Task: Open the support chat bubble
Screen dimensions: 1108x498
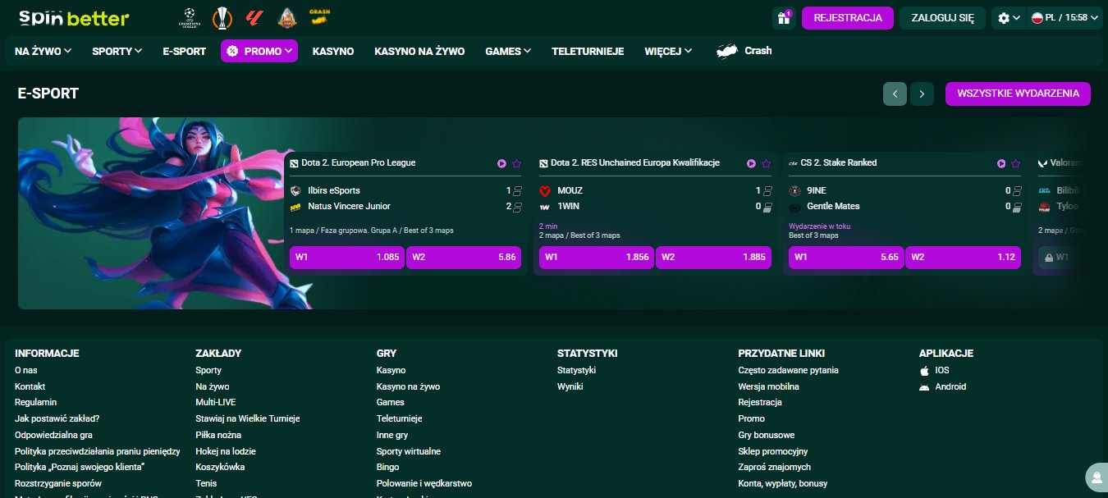Action: [1097, 477]
